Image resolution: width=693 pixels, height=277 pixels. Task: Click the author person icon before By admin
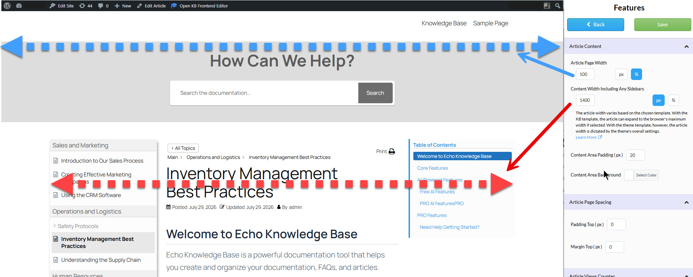tap(279, 207)
